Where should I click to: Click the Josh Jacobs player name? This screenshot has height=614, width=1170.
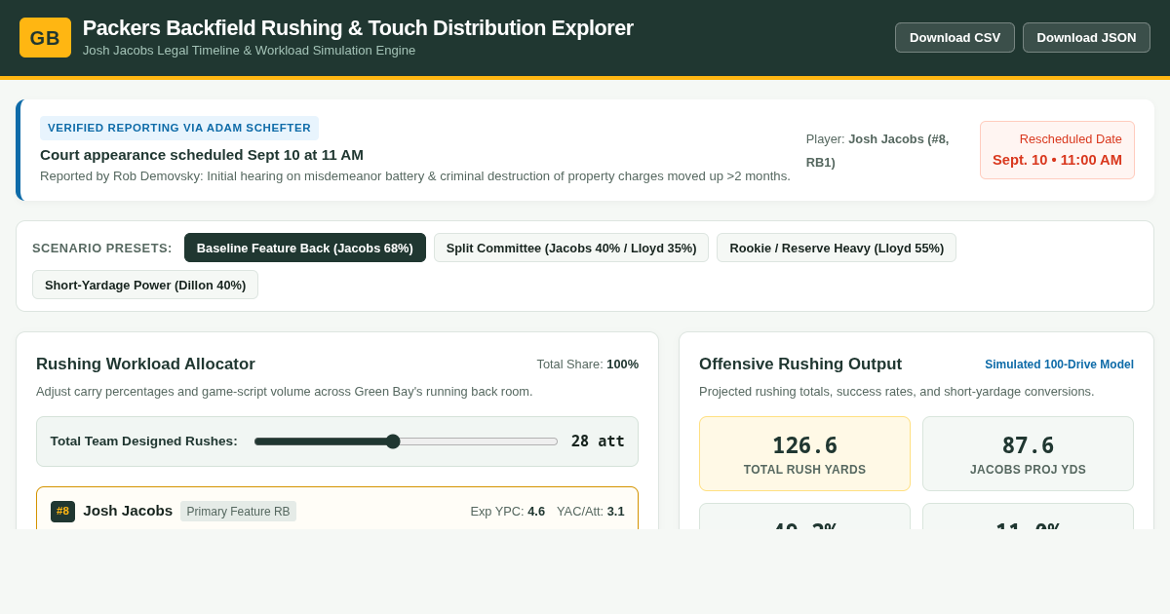(x=128, y=511)
